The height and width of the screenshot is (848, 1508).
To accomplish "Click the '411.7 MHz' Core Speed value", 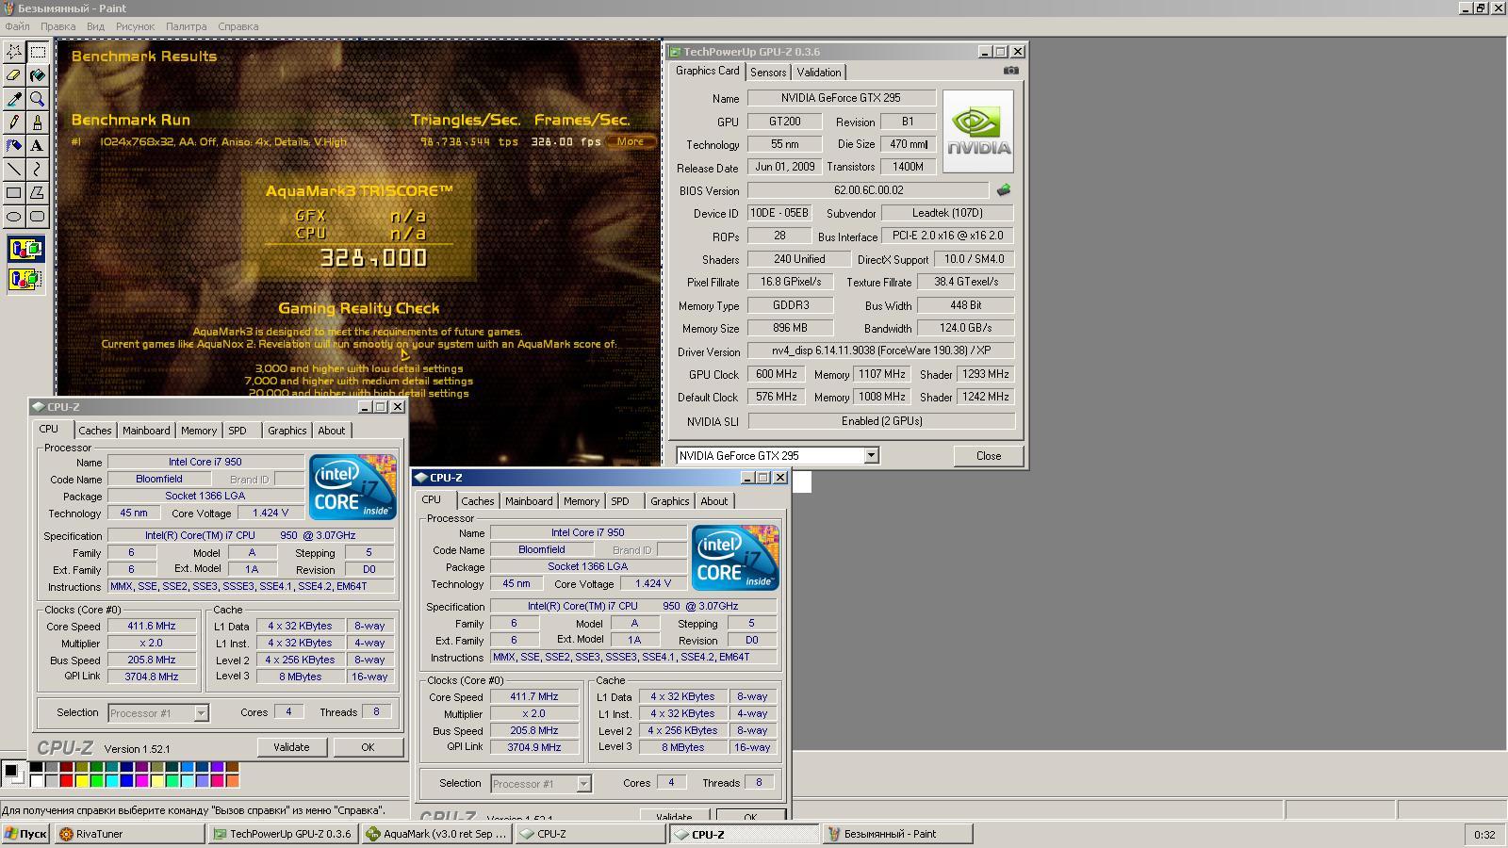I will (534, 697).
